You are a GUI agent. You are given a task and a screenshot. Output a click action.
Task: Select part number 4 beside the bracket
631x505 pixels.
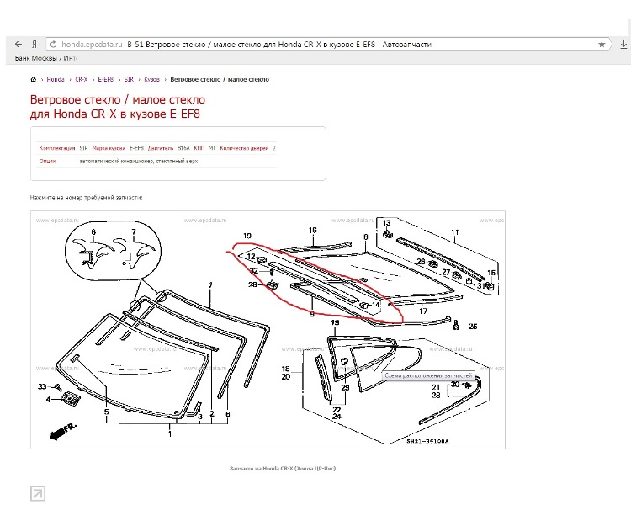pos(48,400)
